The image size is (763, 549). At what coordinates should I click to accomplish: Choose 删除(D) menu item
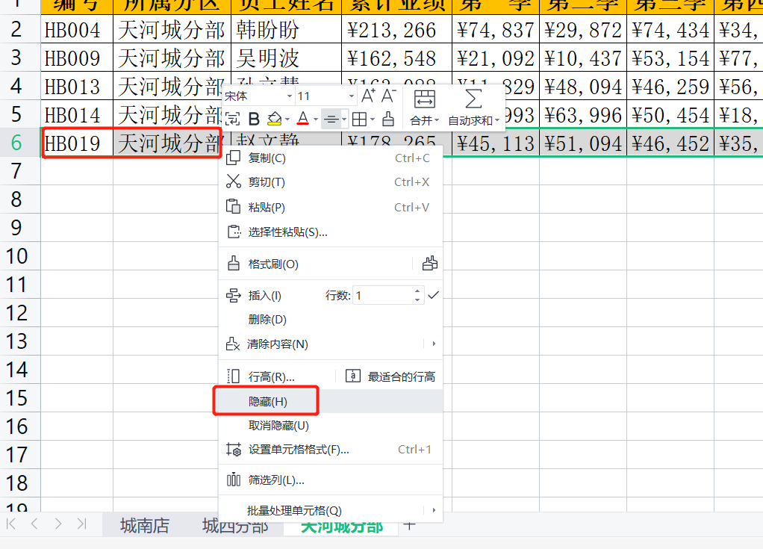pyautogui.click(x=331, y=320)
